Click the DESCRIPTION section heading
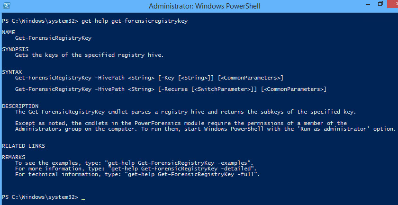Image resolution: width=398 pixels, height=205 pixels. click(x=20, y=106)
